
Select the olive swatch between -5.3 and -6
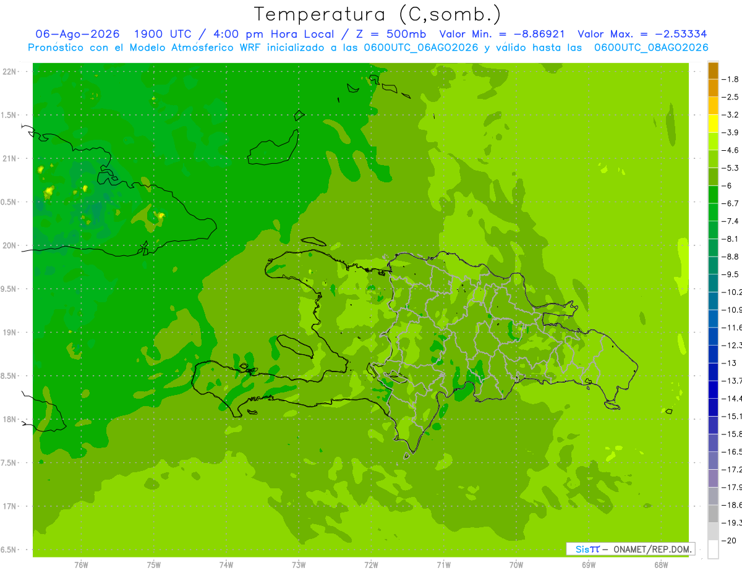[x=713, y=177]
